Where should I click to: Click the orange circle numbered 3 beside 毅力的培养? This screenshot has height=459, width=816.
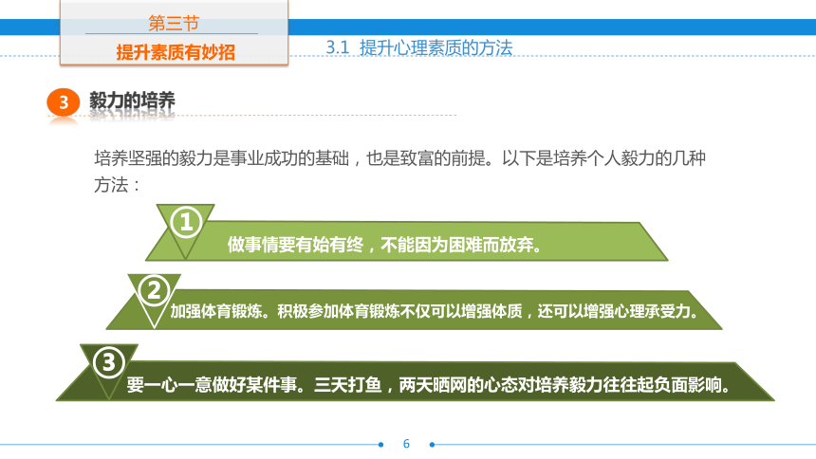click(x=63, y=102)
